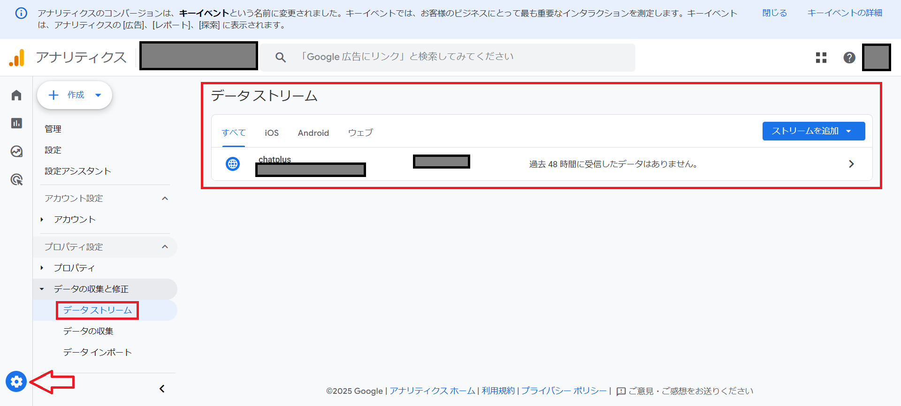Select the すべて tab

click(x=234, y=133)
